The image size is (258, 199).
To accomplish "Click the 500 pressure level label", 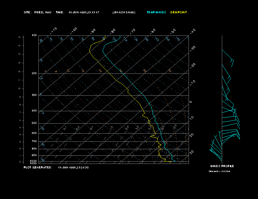I will point(34,123).
